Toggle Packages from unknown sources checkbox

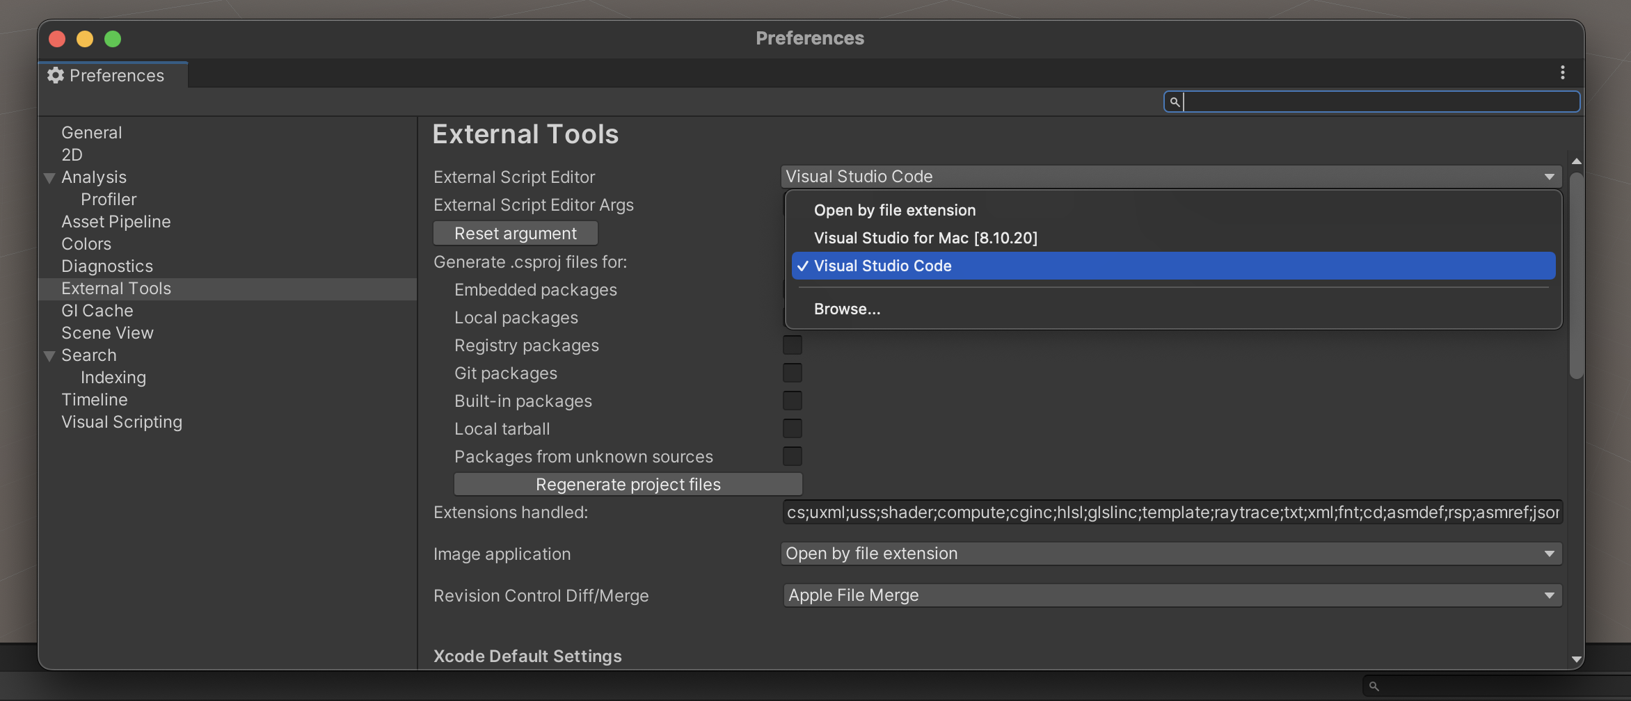click(x=792, y=456)
